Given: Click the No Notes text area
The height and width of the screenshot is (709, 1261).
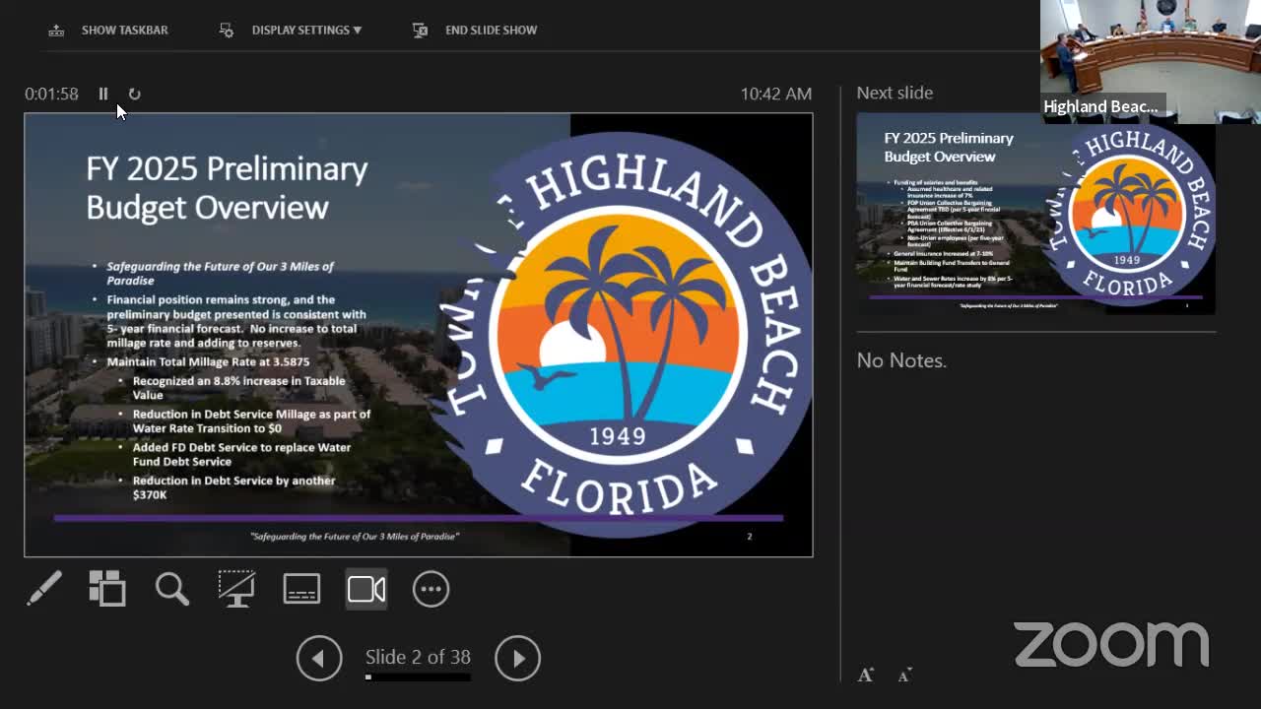Looking at the screenshot, I should point(901,360).
